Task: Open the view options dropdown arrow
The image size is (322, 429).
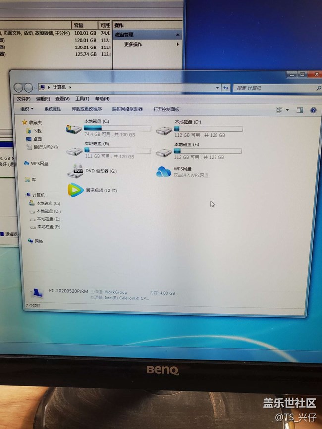Action: [287, 110]
